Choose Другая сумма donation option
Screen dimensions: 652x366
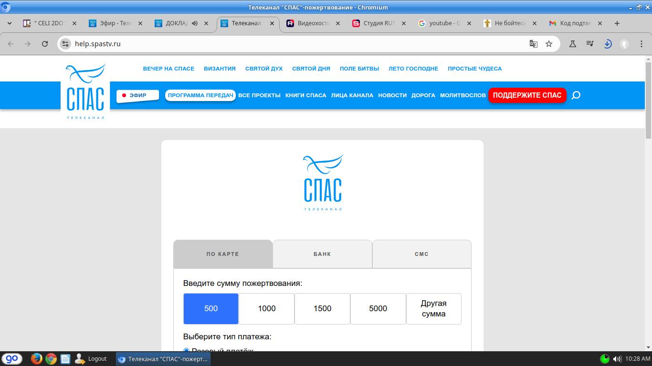(x=434, y=309)
